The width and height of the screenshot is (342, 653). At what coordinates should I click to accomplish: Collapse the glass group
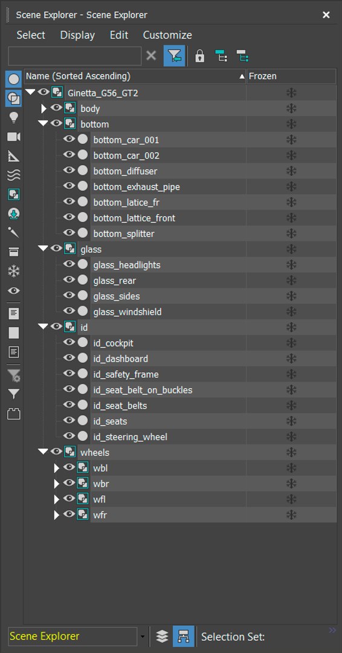[x=44, y=249]
